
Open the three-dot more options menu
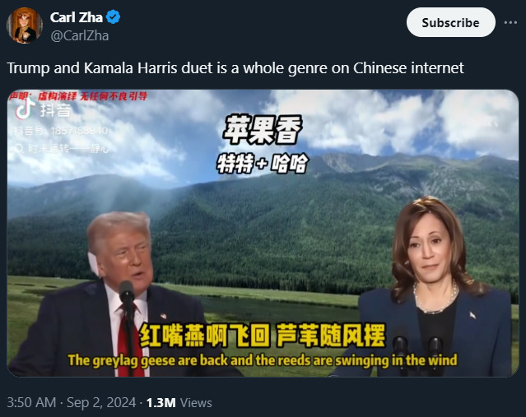[x=510, y=22]
